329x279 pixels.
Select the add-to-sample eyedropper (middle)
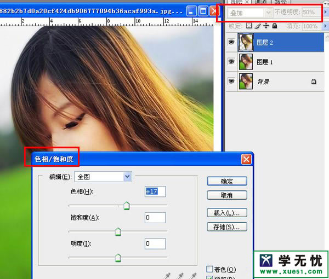point(180,276)
